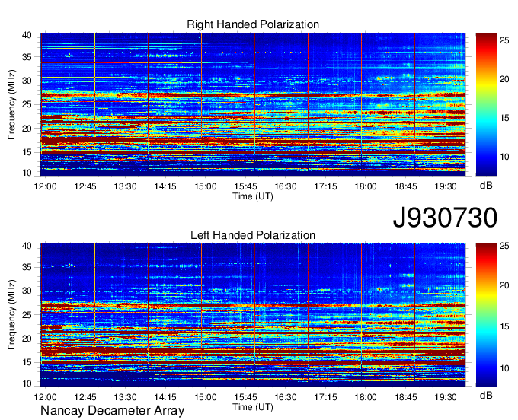518x420 pixels.
Task: Click 35 MHz frequency tick of Left Handed plot
Action: (27, 267)
